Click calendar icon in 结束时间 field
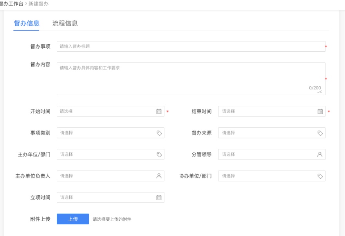The height and width of the screenshot is (236, 345). tap(320, 111)
